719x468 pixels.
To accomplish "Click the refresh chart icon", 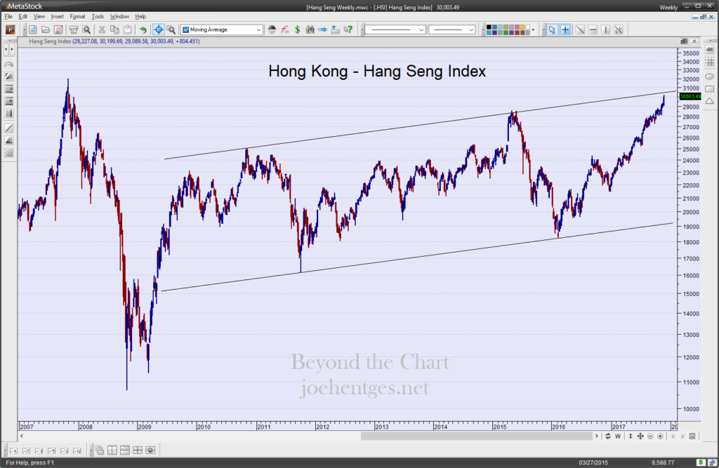I will (607, 436).
